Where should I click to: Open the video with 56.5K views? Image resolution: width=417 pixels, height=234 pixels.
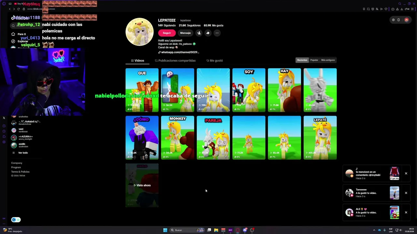[x=178, y=90]
